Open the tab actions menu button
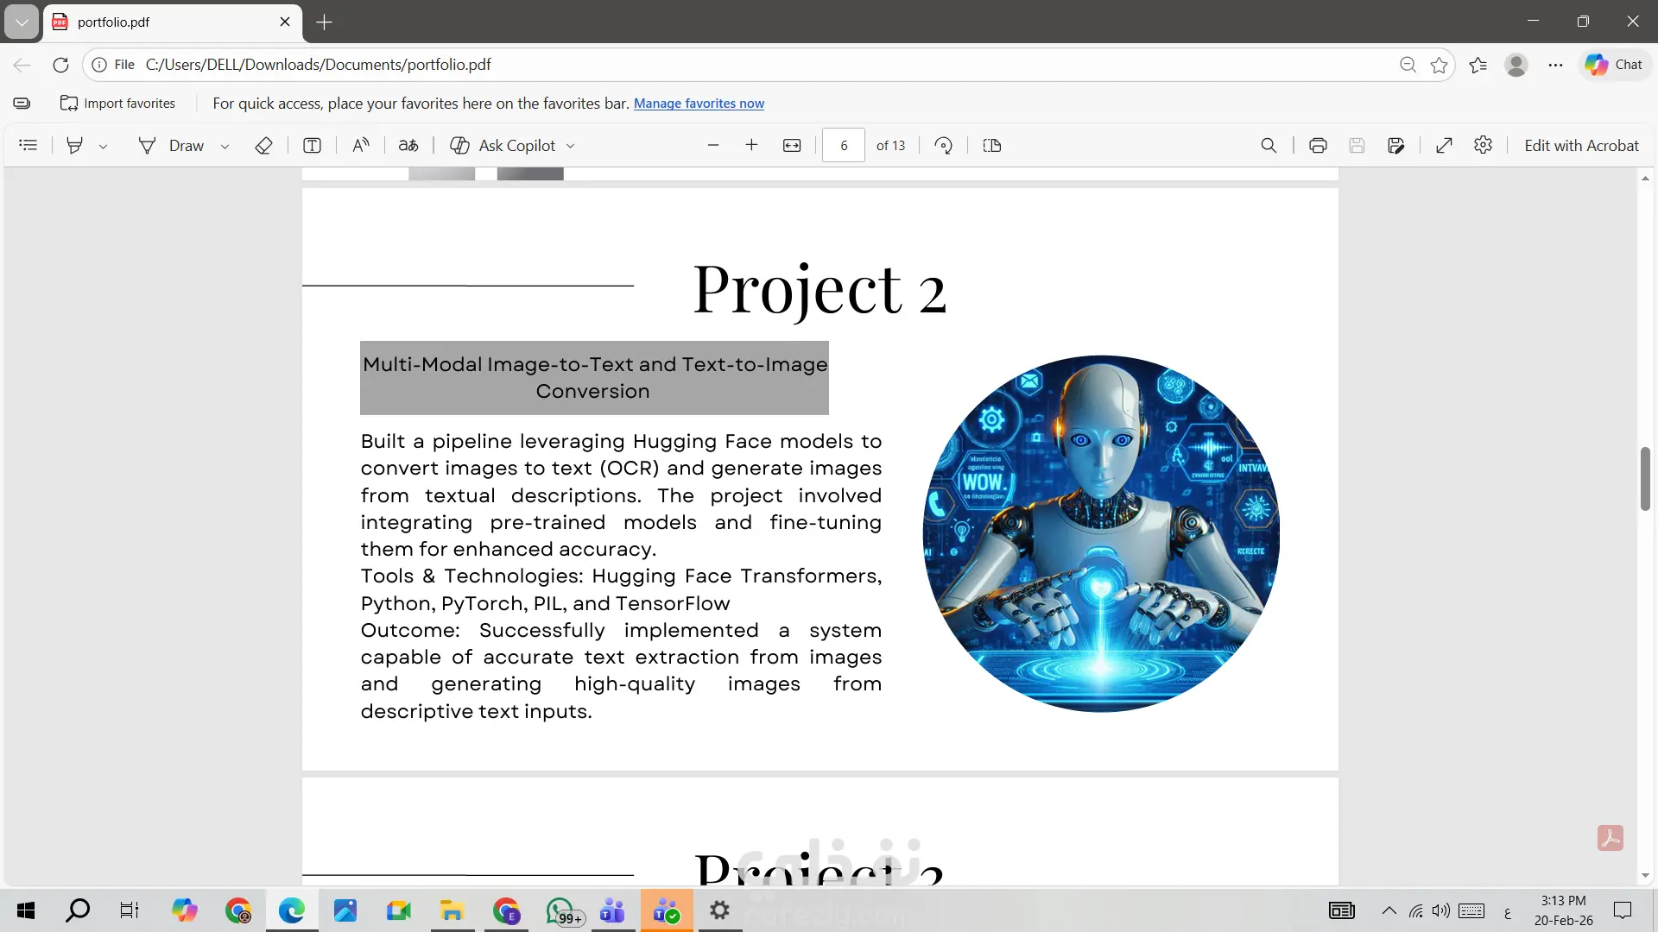 tap(22, 22)
